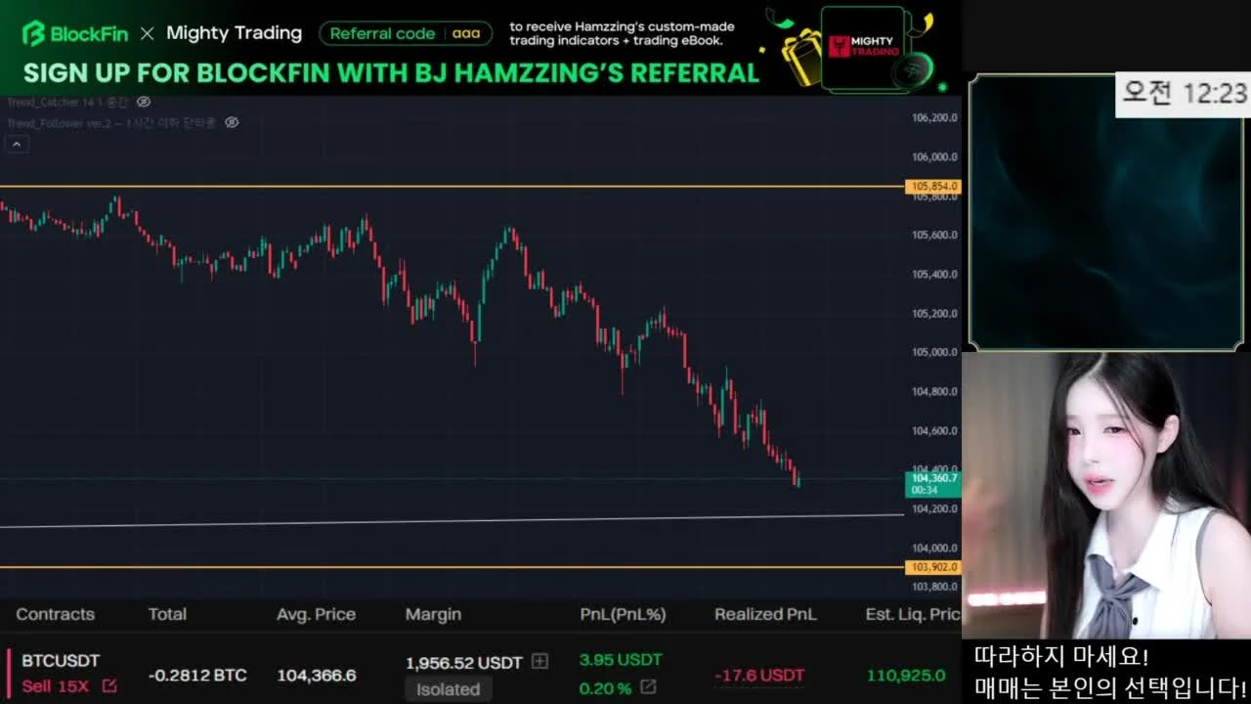
Task: Click the 오전 12:23 clock overlay
Action: point(1184,94)
